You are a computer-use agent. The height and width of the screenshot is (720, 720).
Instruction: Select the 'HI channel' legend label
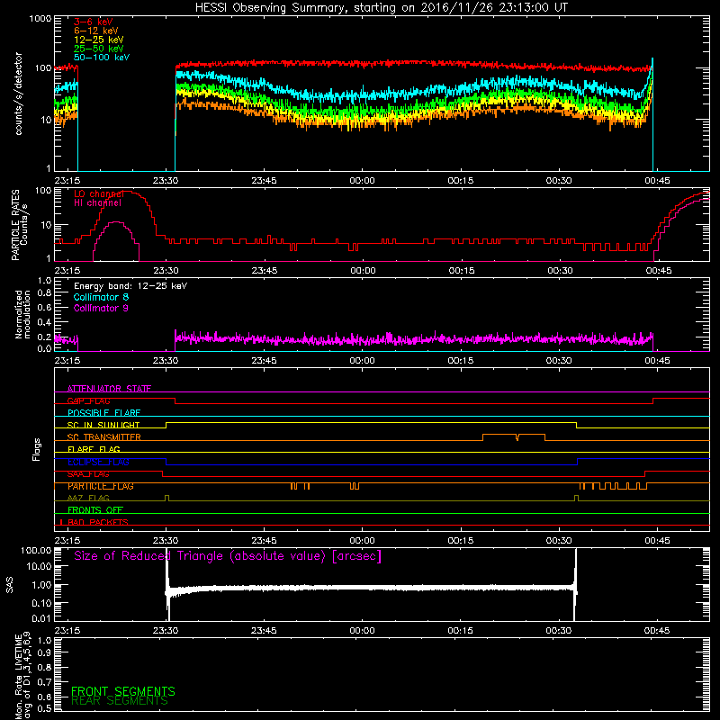[98, 203]
